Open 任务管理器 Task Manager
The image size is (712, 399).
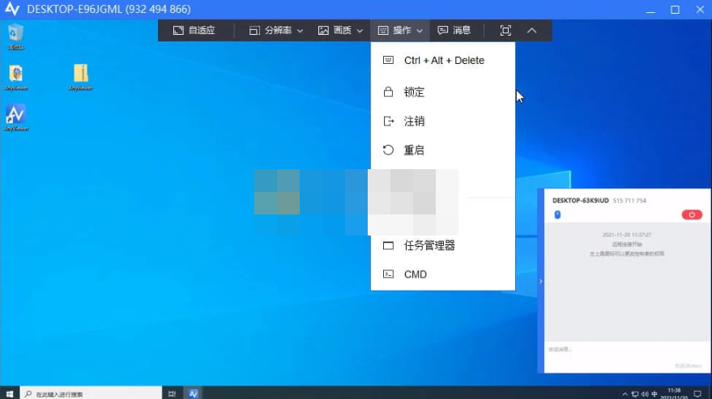[x=443, y=245]
